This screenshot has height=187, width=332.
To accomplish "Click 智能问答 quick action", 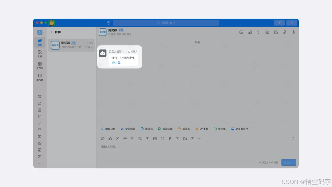I will (128, 129).
